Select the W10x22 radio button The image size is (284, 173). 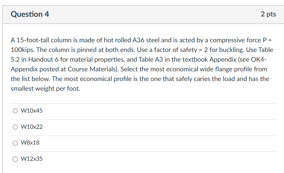point(15,127)
